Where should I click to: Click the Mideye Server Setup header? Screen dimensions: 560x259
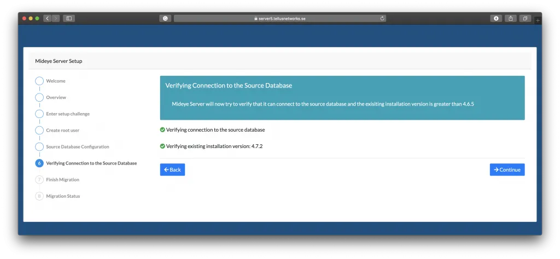point(59,61)
